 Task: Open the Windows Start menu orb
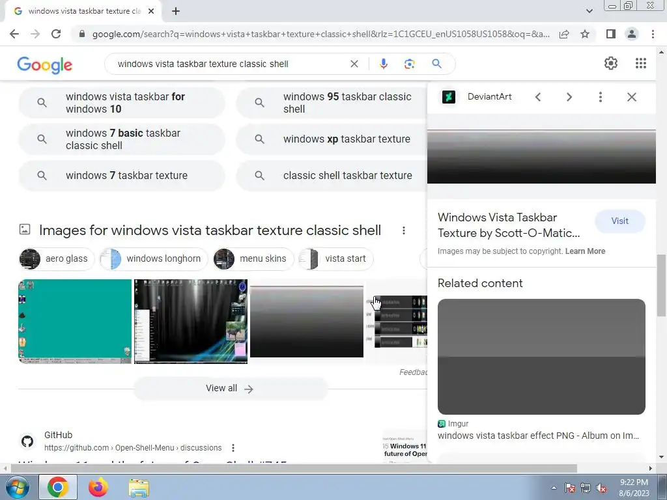pyautogui.click(x=17, y=487)
